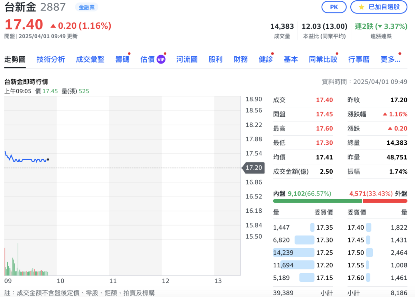Open the 估價 VIP tab
Screen dimensions: 415x297
(153, 59)
